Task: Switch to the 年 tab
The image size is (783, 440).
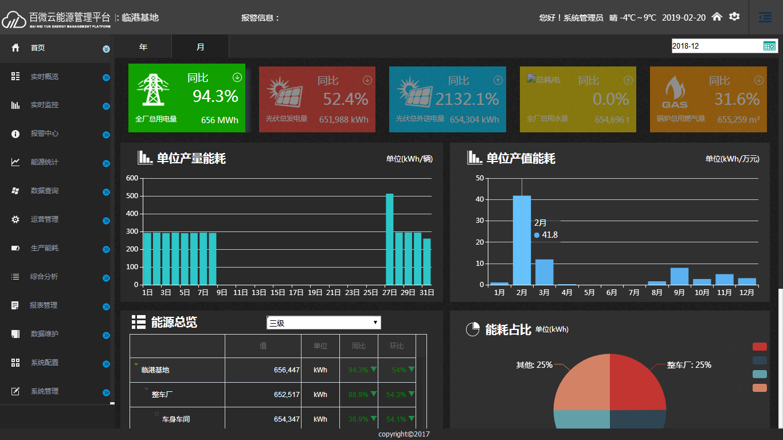Action: [143, 47]
